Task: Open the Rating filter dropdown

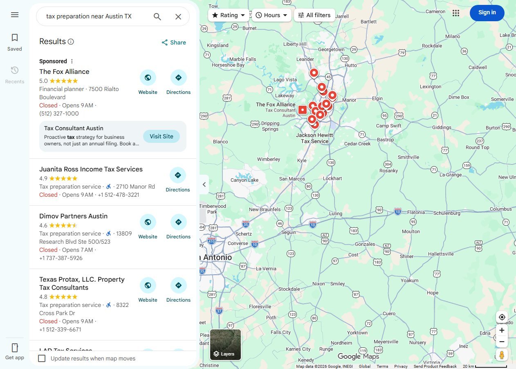Action: click(x=229, y=15)
